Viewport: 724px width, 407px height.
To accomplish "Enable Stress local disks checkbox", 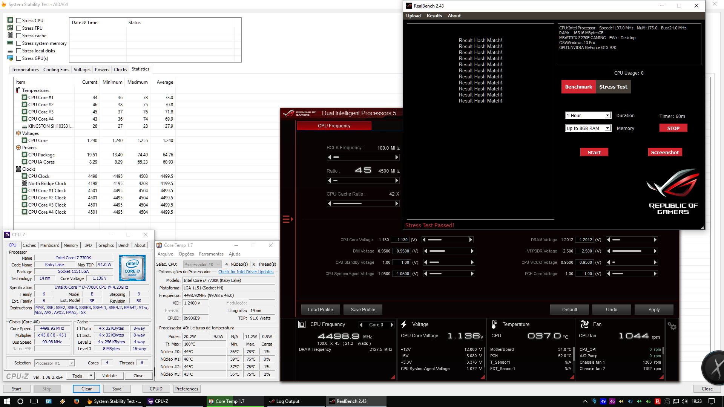I will tap(18, 51).
